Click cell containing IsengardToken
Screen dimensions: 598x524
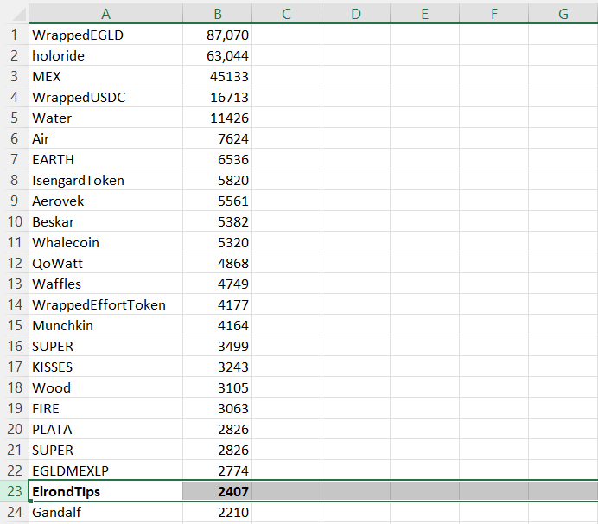coord(106,180)
